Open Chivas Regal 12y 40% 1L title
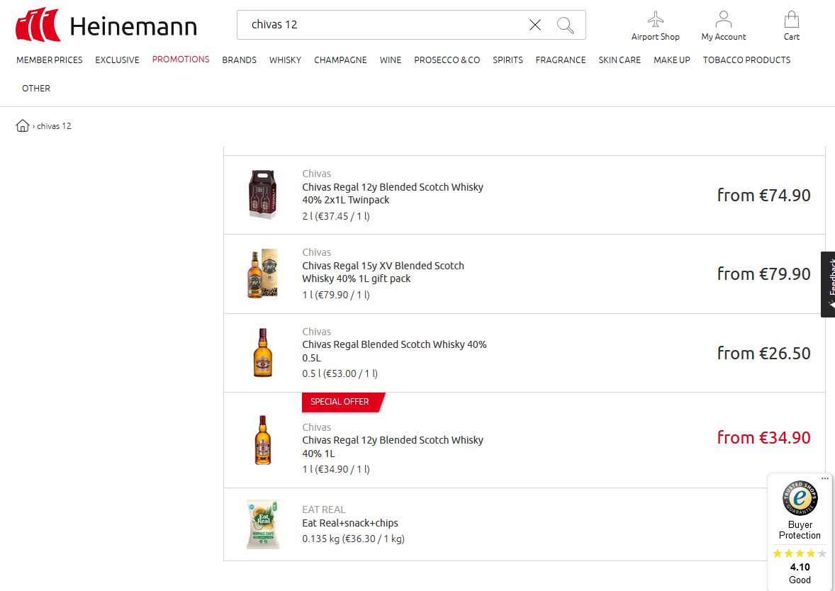Screen dimensions: 835x591 pyautogui.click(x=393, y=446)
